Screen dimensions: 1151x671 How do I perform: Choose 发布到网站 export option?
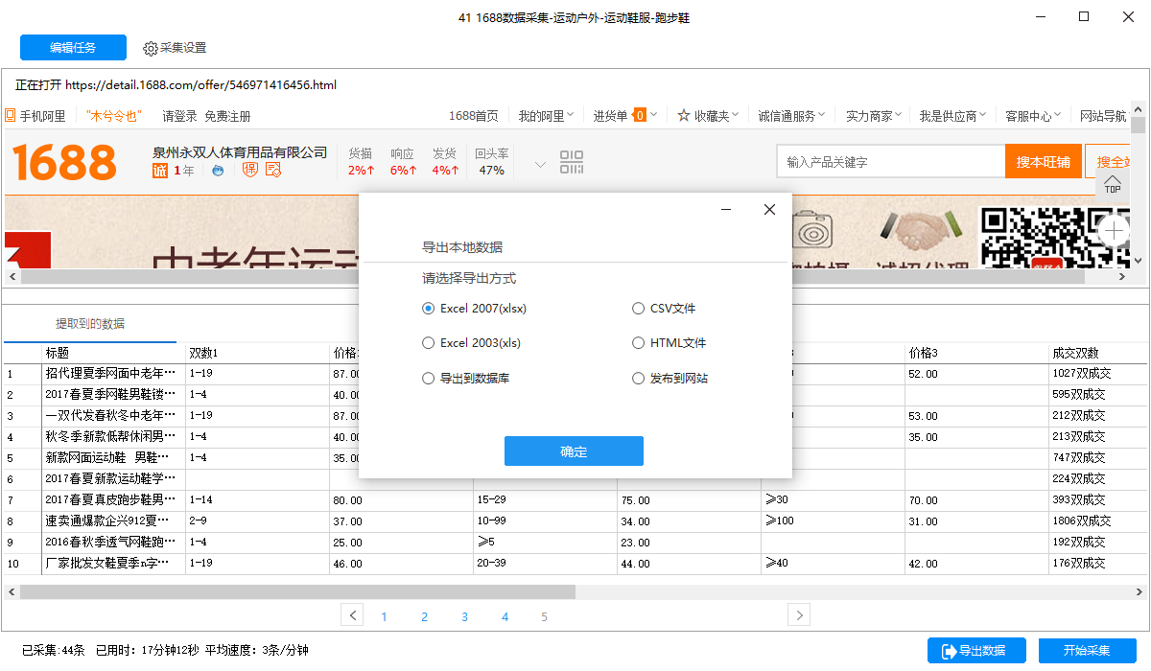670,379
